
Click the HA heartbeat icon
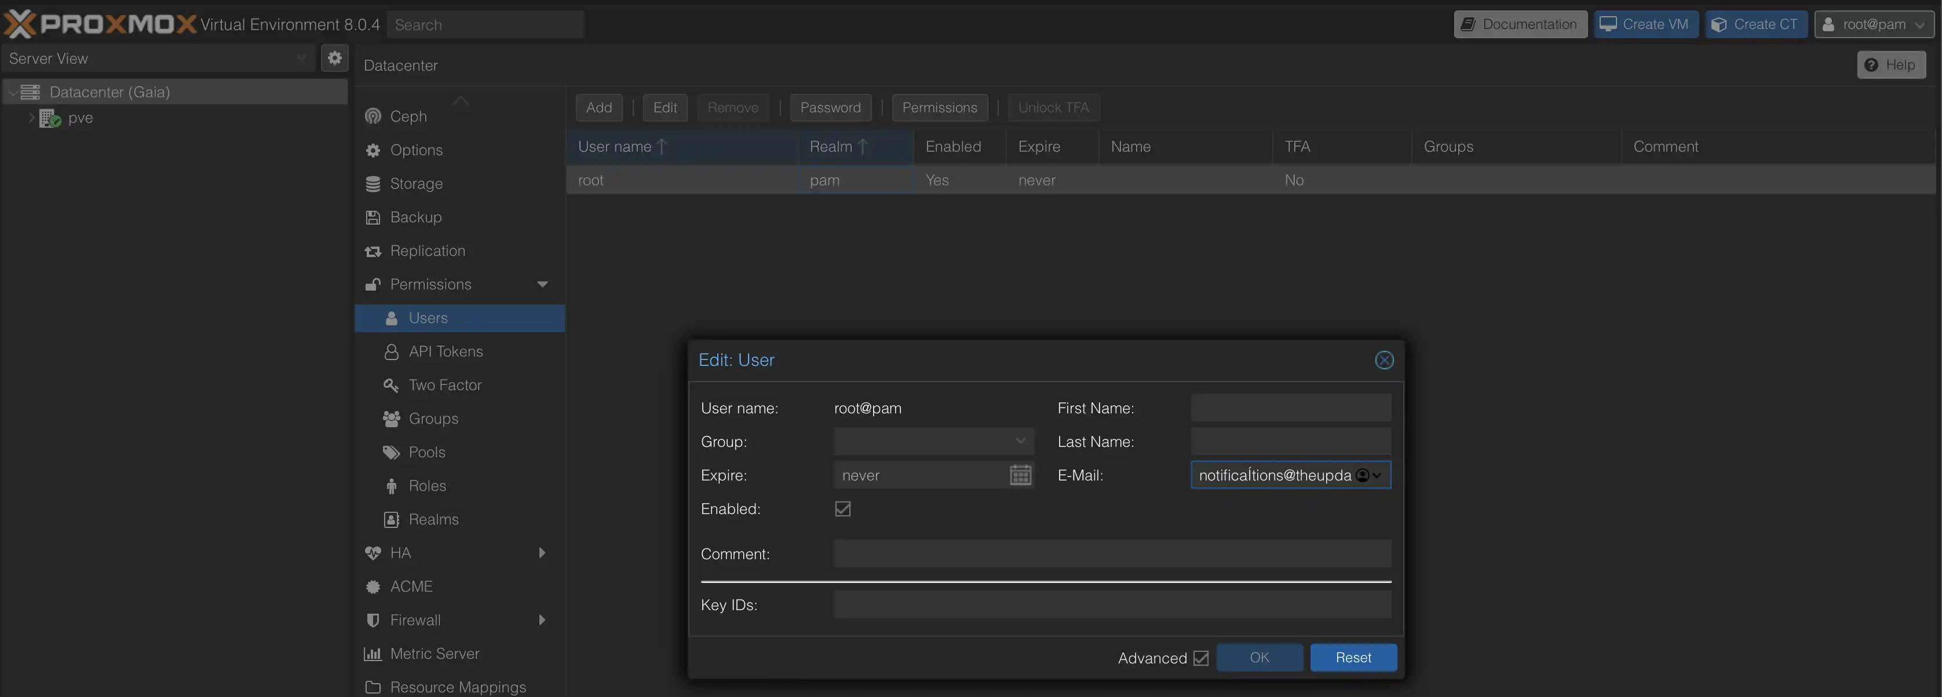[x=373, y=553]
